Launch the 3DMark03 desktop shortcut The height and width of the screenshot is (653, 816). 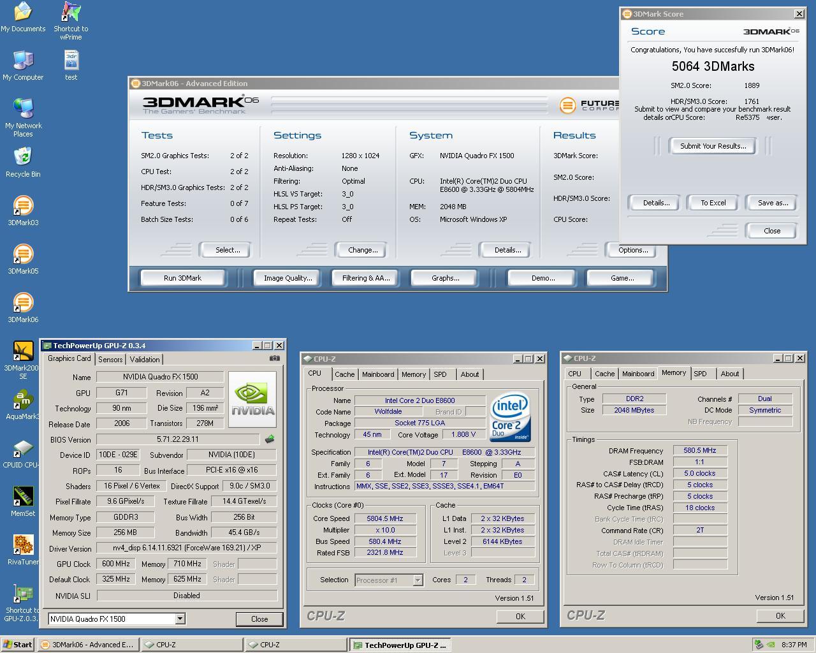(23, 211)
